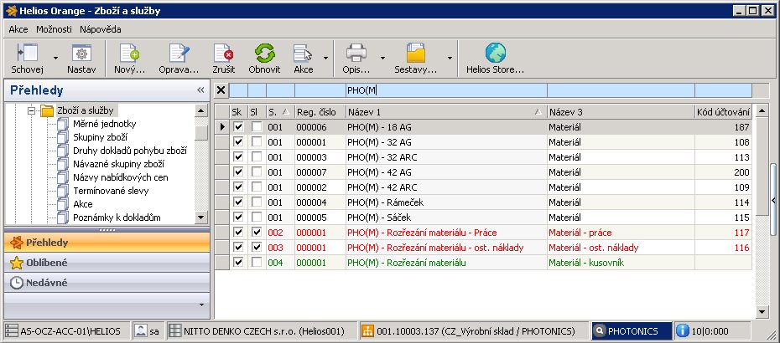Collapse the Přehledy panel with chevrons

(201, 90)
